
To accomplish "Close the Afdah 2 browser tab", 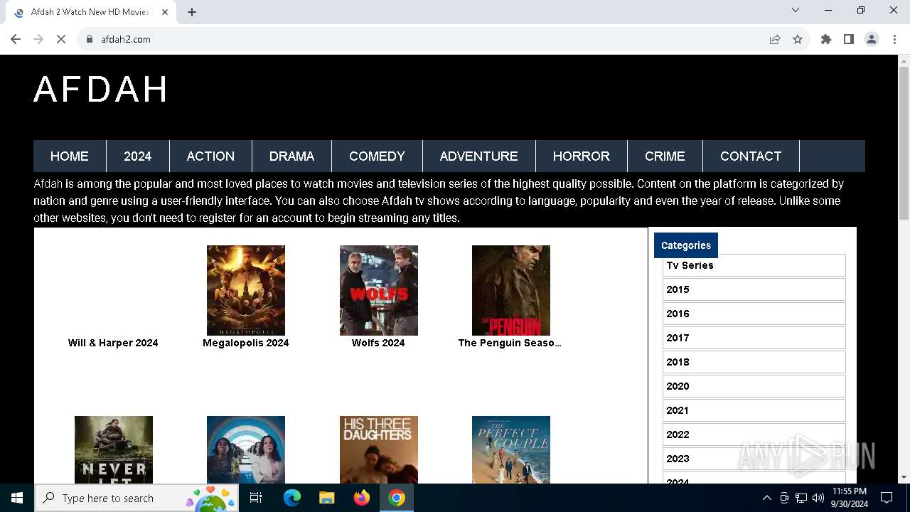I will pos(166,12).
